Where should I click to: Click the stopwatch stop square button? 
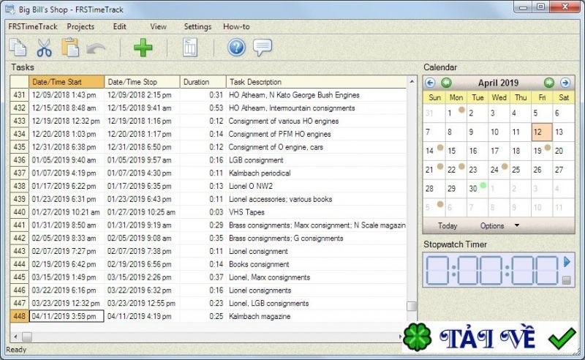coord(566,280)
